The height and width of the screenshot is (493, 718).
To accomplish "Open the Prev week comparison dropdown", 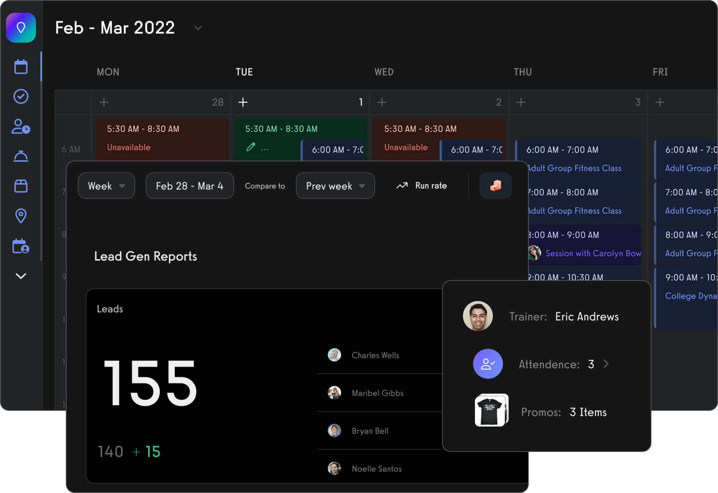I will point(335,186).
